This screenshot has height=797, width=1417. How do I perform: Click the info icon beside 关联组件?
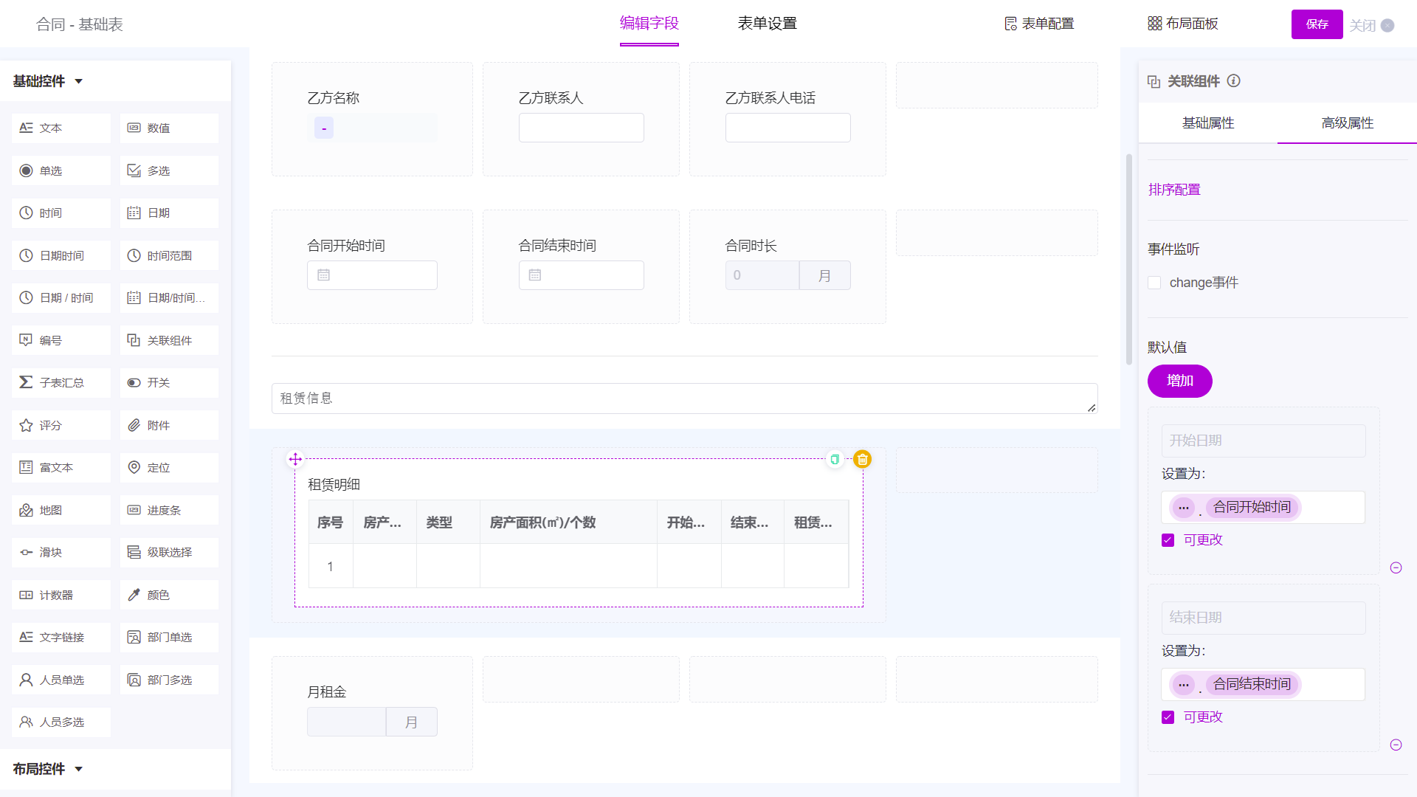(1234, 80)
